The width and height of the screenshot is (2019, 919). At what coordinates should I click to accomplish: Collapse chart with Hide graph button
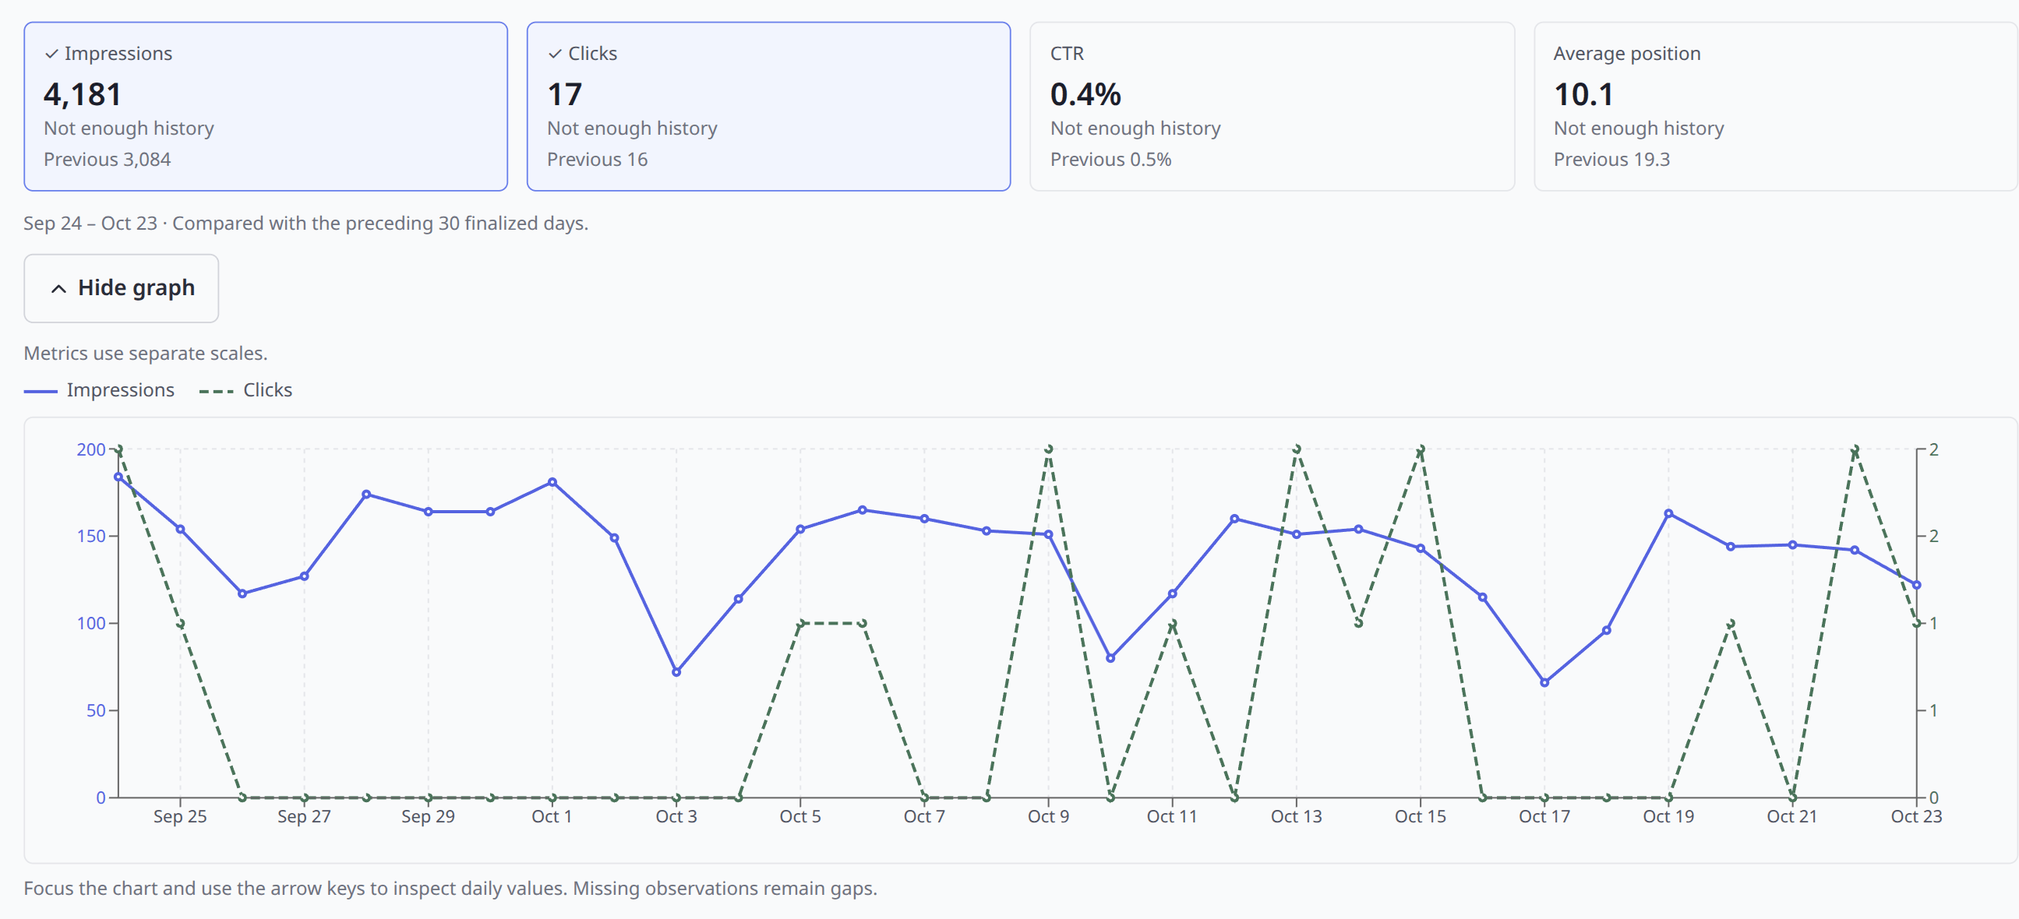coord(122,288)
